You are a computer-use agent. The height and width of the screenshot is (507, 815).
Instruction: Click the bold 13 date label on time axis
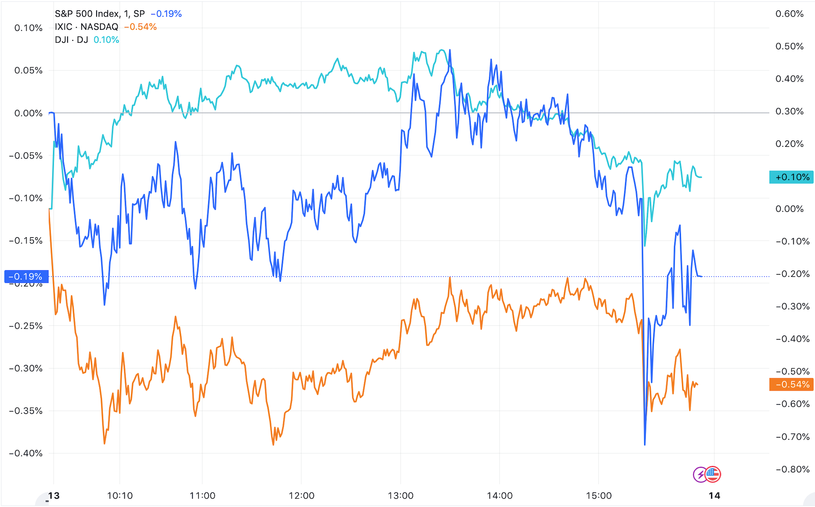(54, 495)
